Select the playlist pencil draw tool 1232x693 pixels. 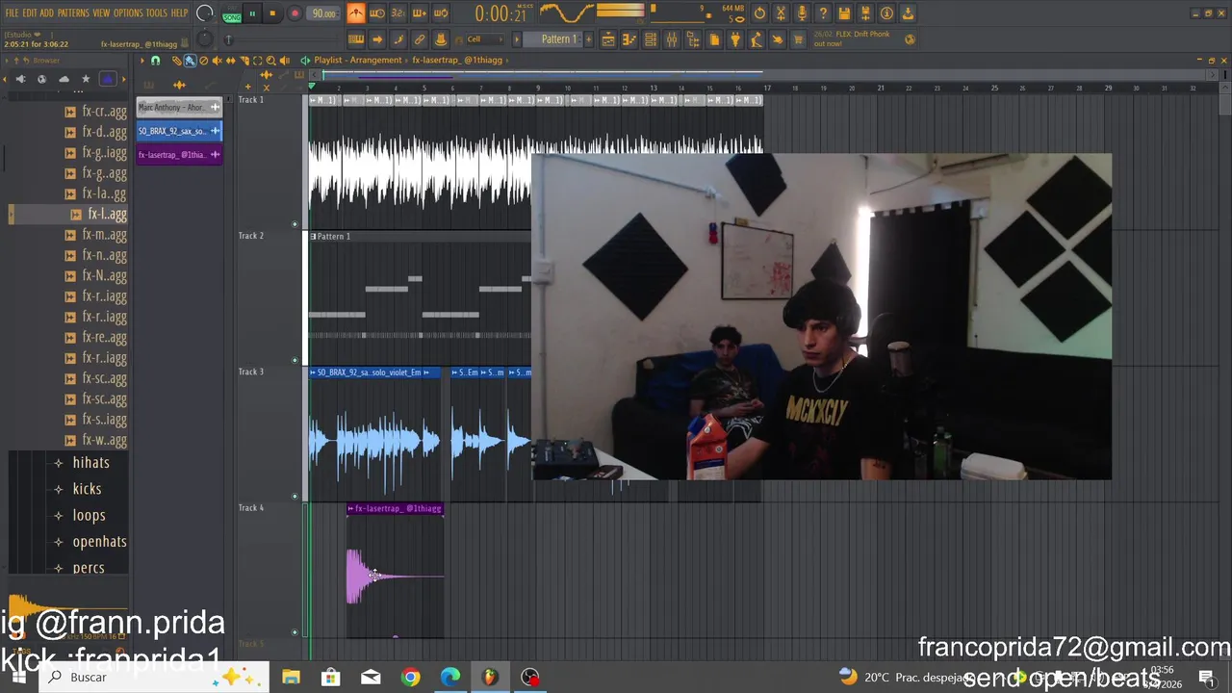coord(177,61)
